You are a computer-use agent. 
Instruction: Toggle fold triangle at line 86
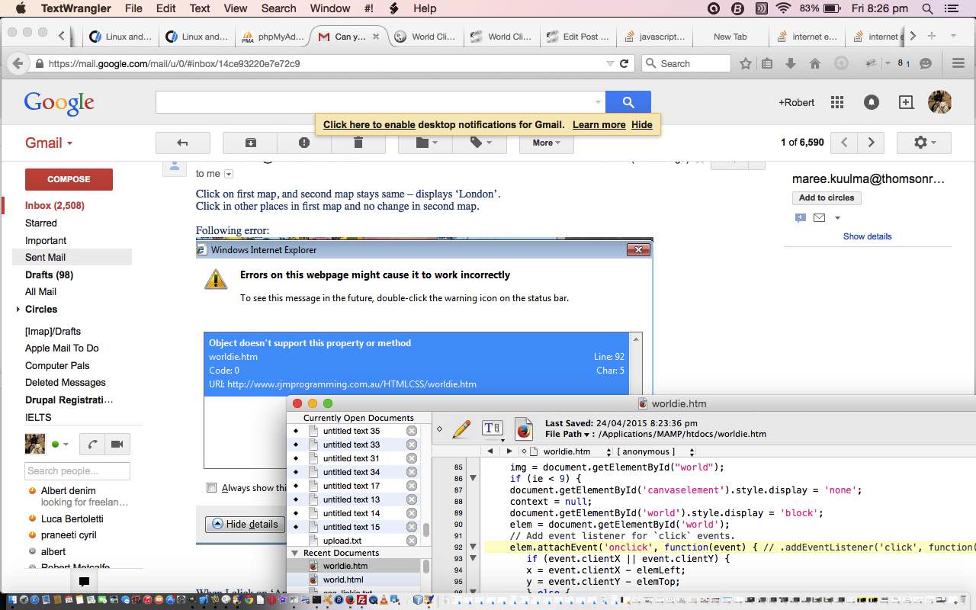473,478
